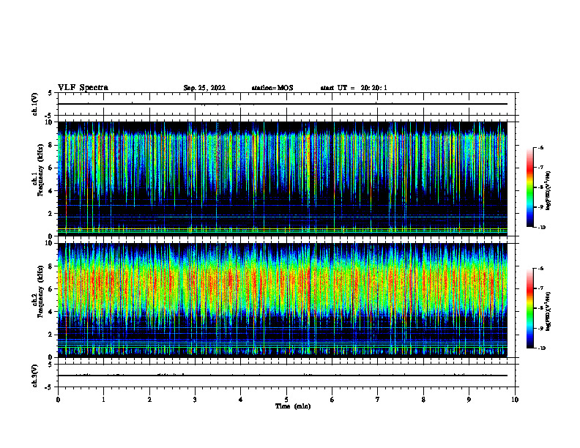Click the ch.2 spectrogram color scale bar
This screenshot has height=448, width=580.
(529, 308)
